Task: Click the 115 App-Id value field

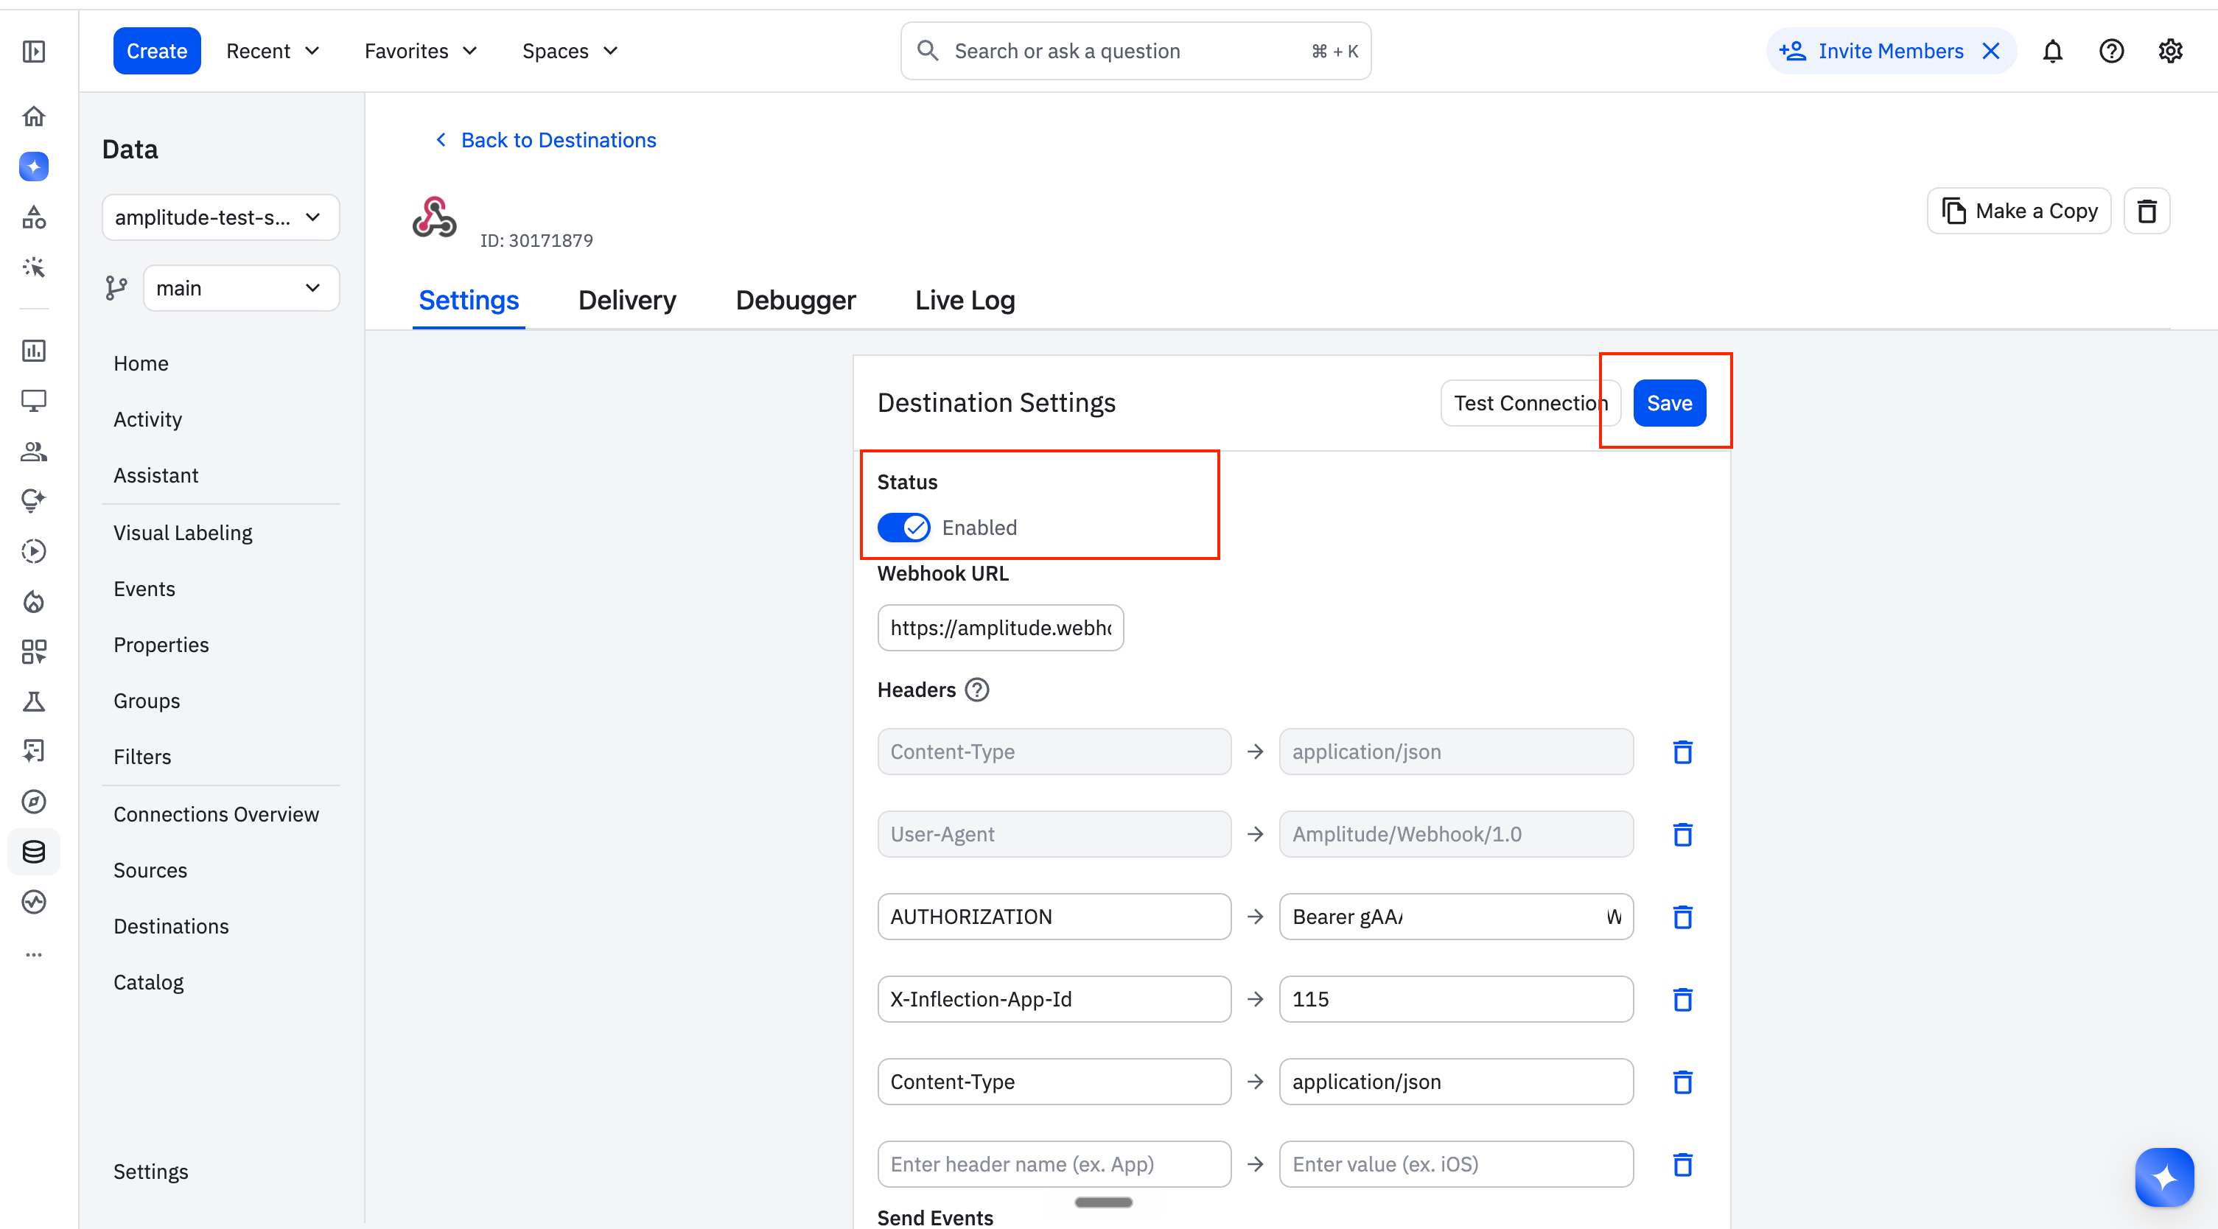Action: point(1455,999)
